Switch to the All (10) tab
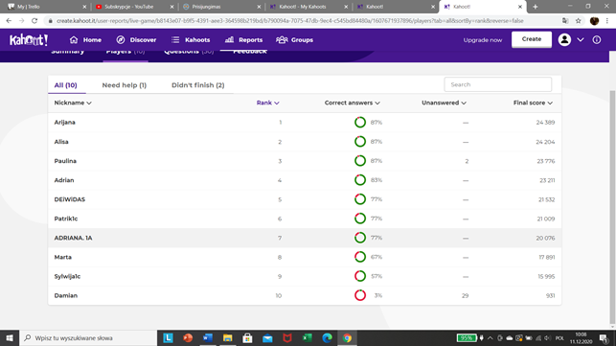The image size is (616, 346). (65, 85)
